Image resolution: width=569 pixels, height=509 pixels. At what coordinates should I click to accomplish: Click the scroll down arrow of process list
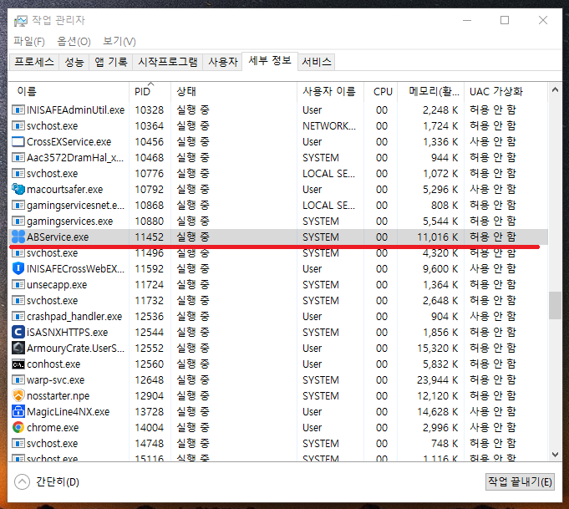pos(555,454)
